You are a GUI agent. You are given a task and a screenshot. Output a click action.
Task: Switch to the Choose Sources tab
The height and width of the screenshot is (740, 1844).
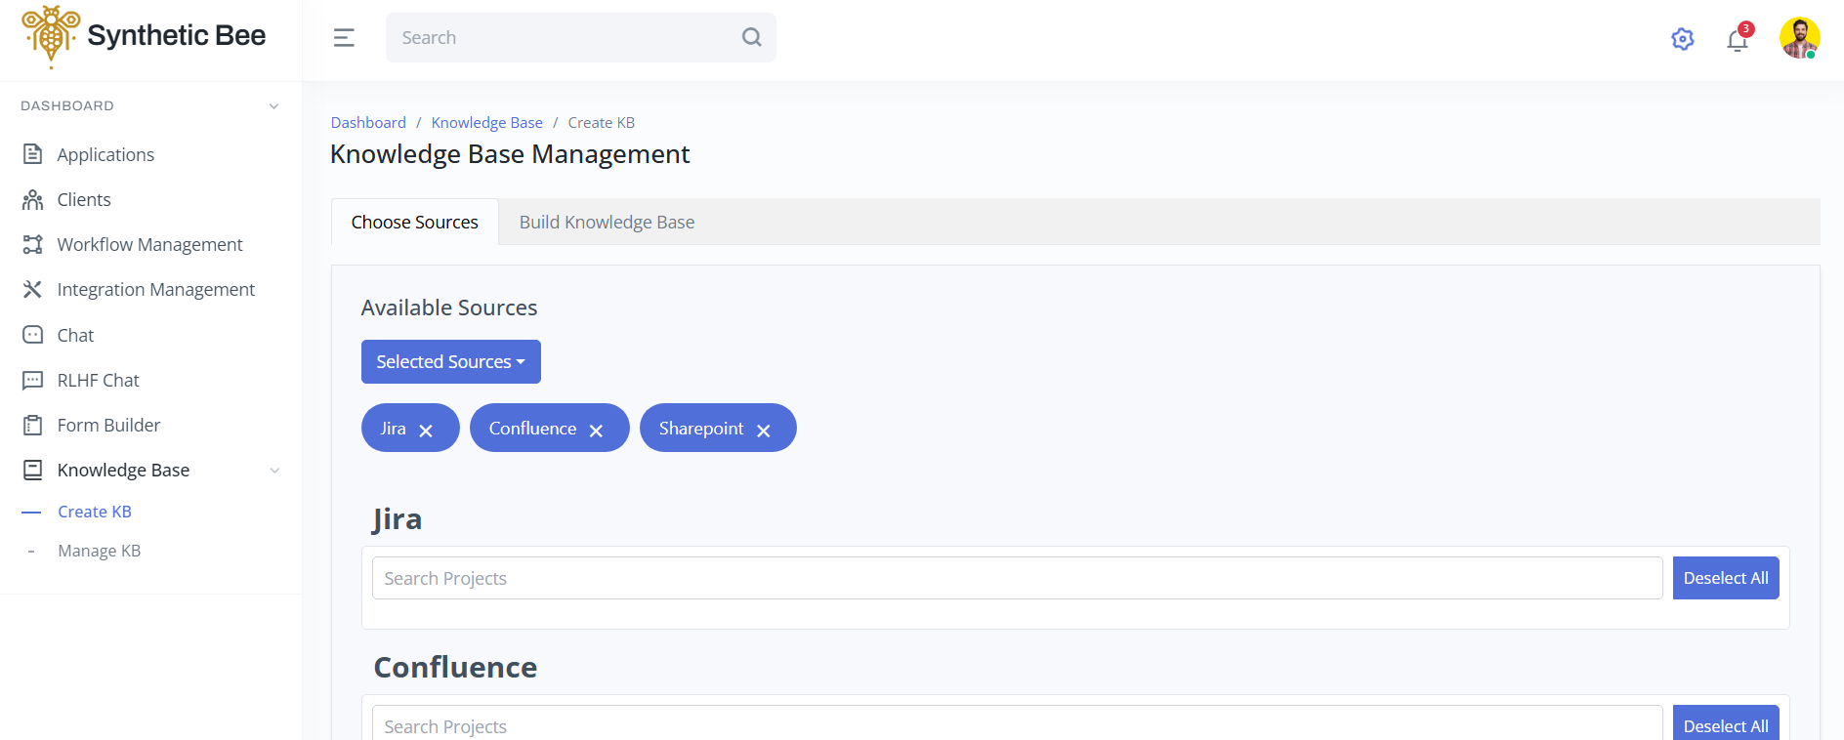click(x=415, y=222)
